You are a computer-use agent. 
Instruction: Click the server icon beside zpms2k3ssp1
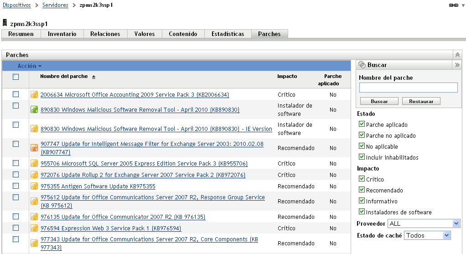point(5,23)
